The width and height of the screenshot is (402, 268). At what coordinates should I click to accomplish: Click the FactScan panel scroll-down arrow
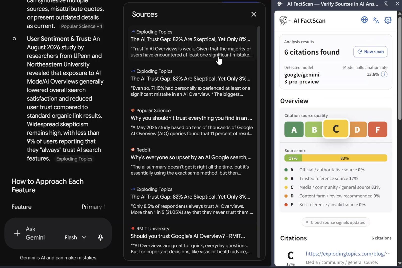(x=400, y=263)
